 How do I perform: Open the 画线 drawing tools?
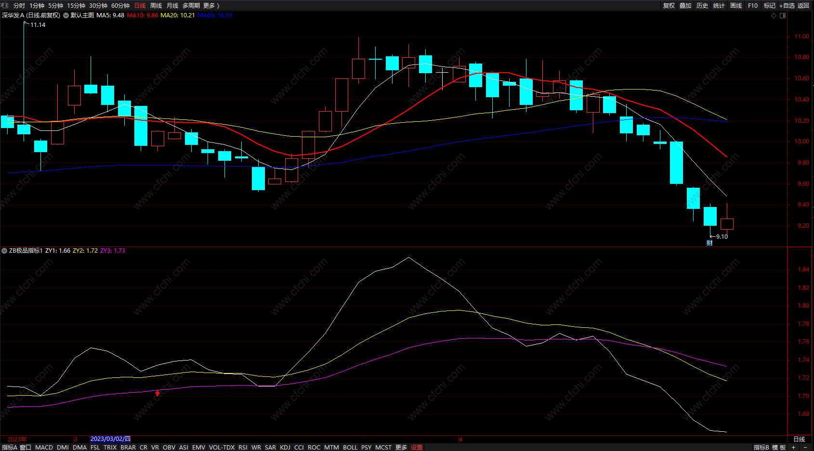click(x=735, y=5)
